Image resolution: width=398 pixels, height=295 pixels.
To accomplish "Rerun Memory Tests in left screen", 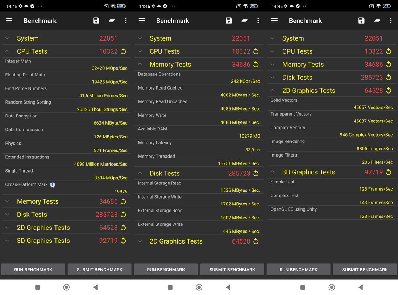I will point(123,201).
